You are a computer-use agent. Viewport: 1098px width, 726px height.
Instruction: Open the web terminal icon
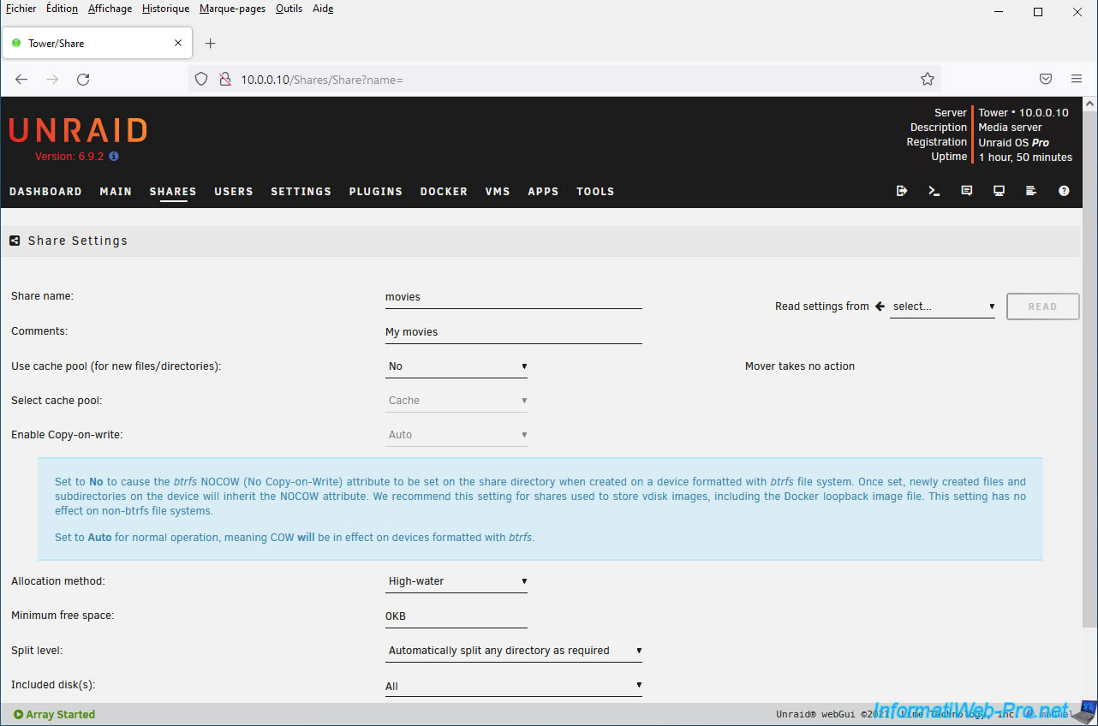[x=934, y=191]
